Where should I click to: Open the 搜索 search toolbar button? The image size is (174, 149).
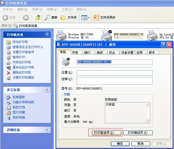pyautogui.click(x=51, y=17)
